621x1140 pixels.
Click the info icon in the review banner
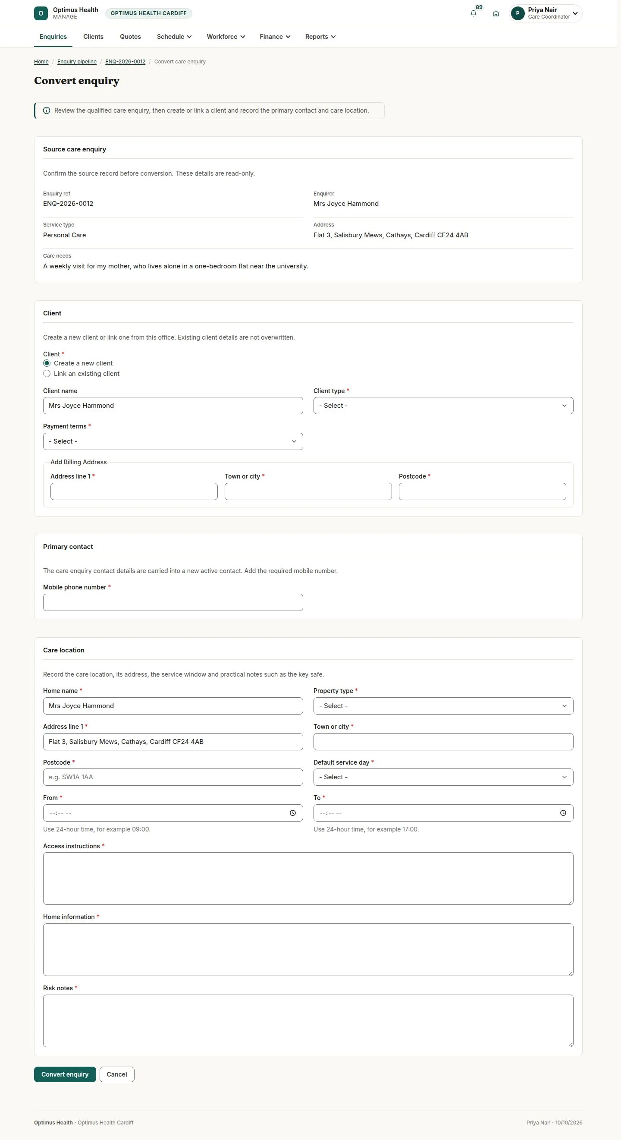click(x=47, y=110)
